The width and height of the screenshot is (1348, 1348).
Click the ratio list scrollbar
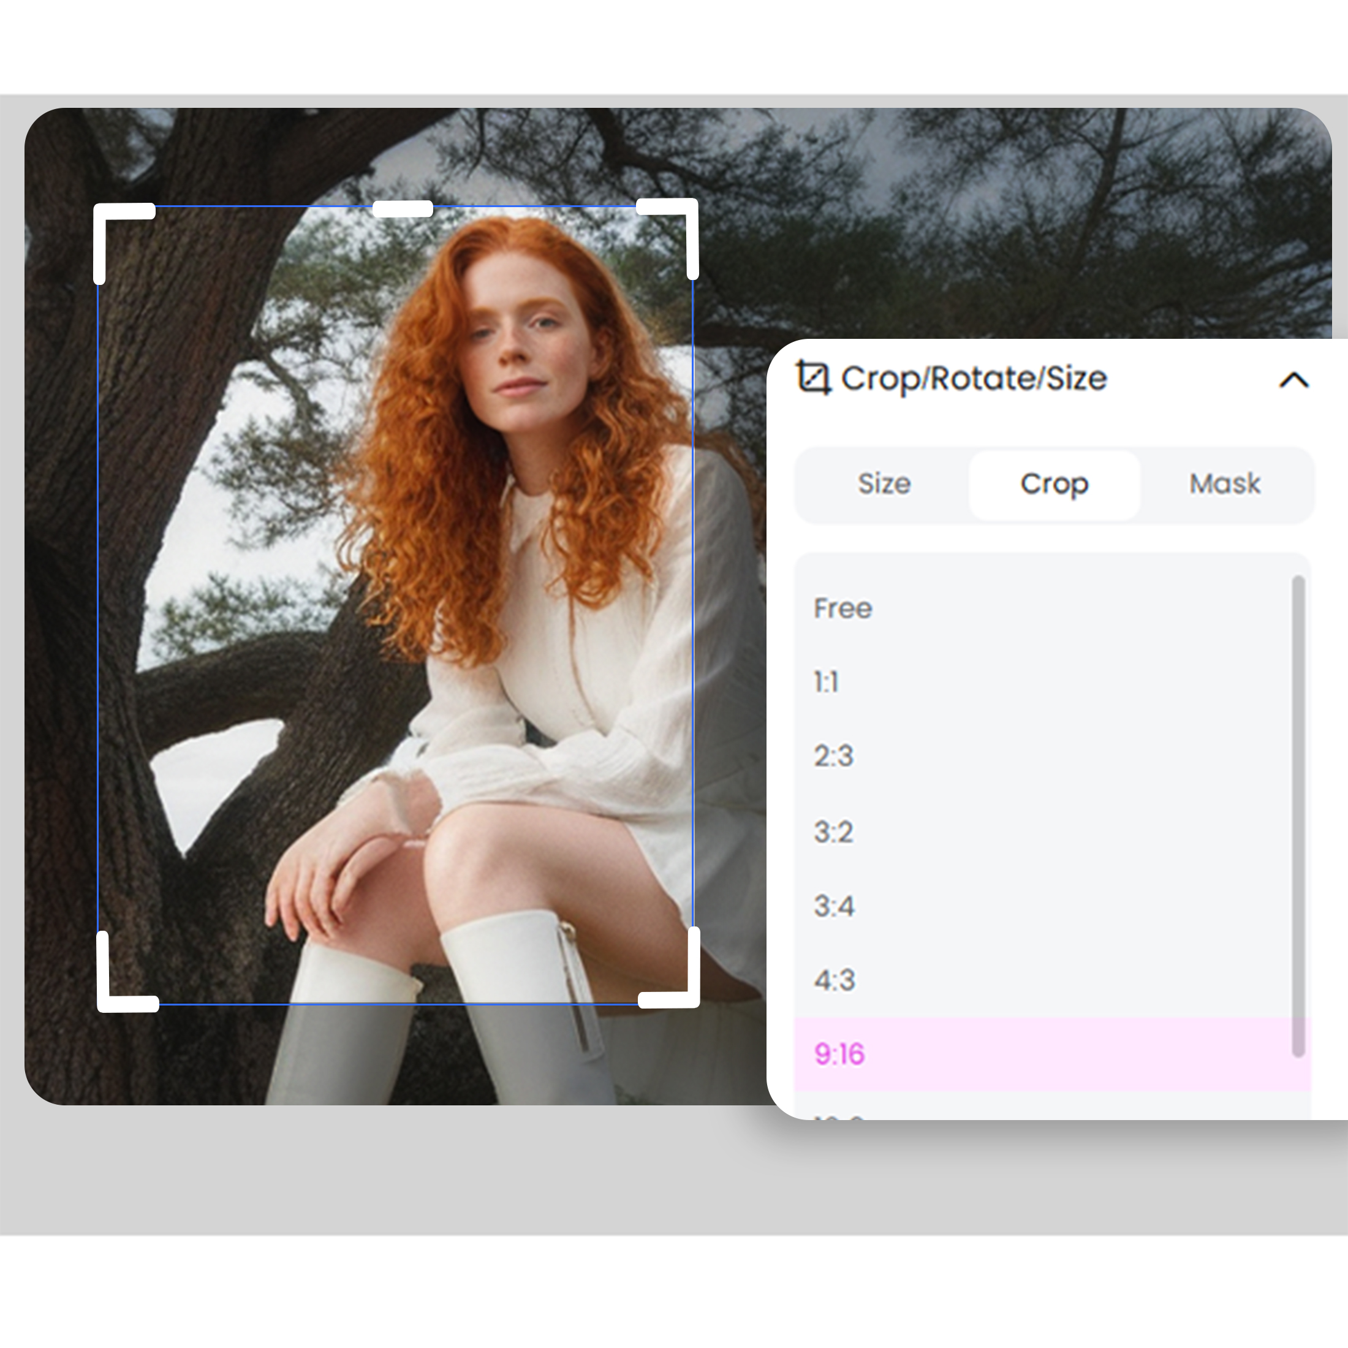click(x=1298, y=816)
